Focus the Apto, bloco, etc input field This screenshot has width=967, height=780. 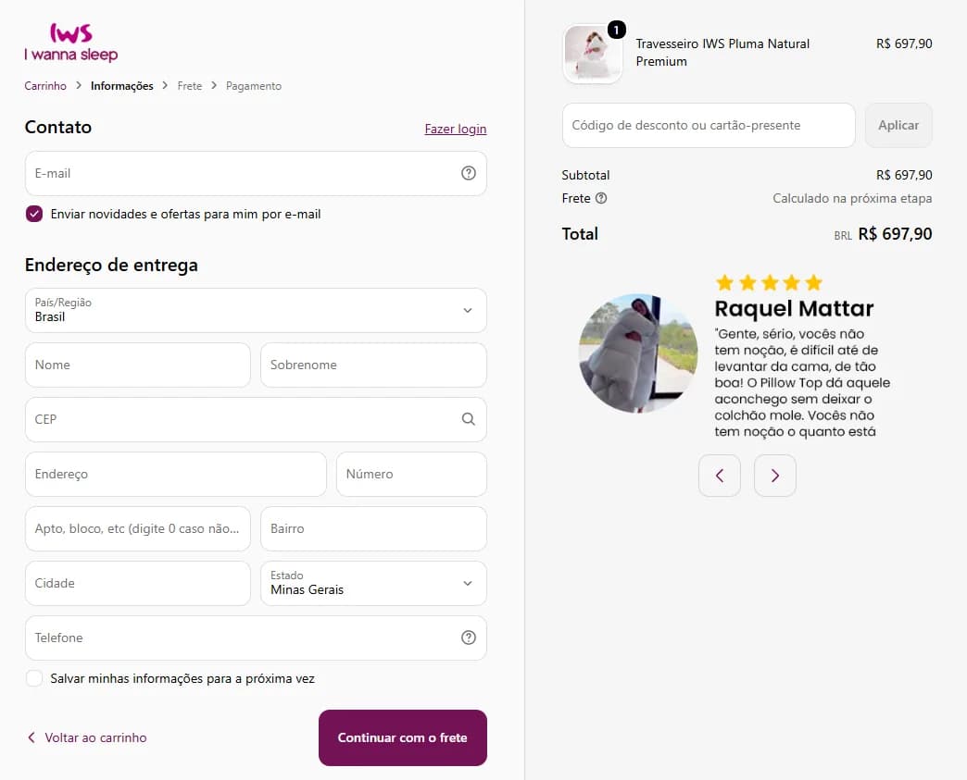coord(138,528)
